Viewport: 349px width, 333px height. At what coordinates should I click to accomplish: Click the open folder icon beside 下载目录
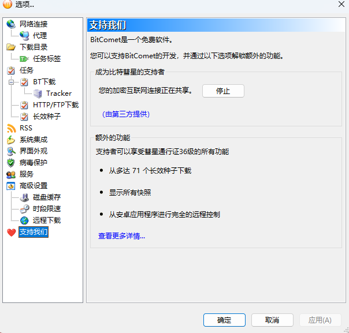click(10, 47)
